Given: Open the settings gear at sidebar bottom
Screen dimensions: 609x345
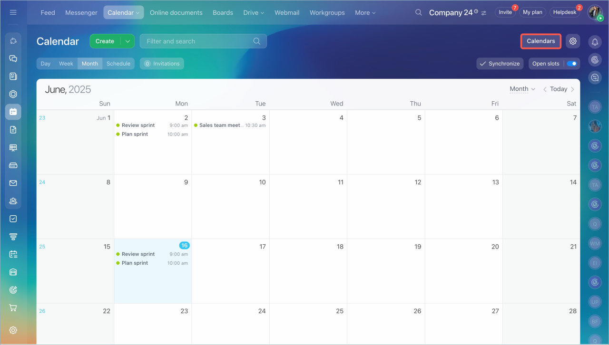Looking at the screenshot, I should 13,330.
